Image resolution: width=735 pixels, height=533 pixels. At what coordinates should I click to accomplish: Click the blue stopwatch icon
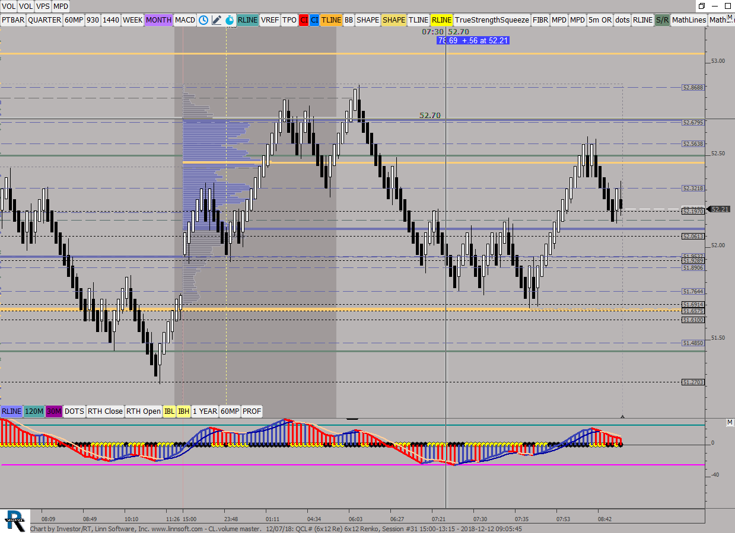coord(229,20)
